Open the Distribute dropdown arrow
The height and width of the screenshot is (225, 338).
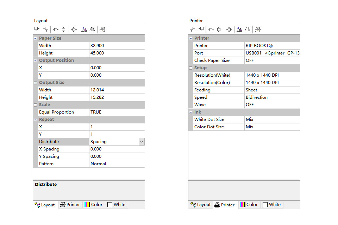(142, 142)
